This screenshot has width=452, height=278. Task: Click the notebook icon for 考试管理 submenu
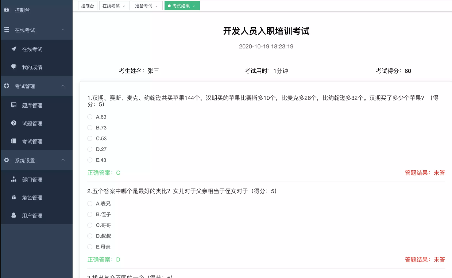[14, 141]
